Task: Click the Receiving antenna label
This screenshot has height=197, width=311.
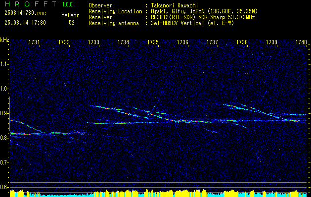Action: 114,23
